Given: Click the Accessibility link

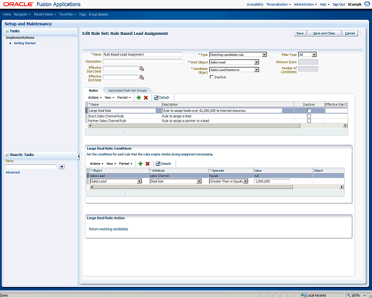Looking at the screenshot, I should (255, 4).
